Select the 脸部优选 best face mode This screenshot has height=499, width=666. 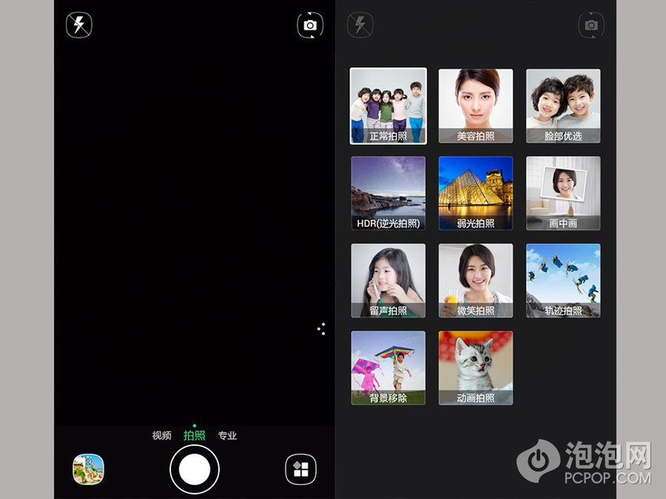pyautogui.click(x=563, y=106)
